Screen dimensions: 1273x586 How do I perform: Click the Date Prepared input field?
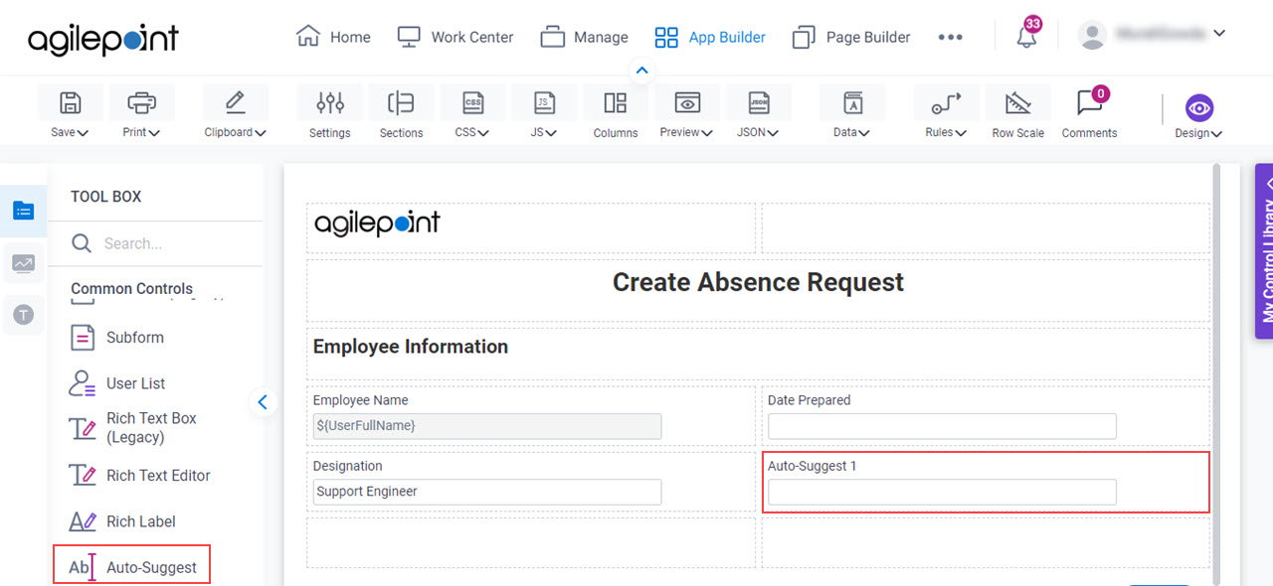(942, 426)
